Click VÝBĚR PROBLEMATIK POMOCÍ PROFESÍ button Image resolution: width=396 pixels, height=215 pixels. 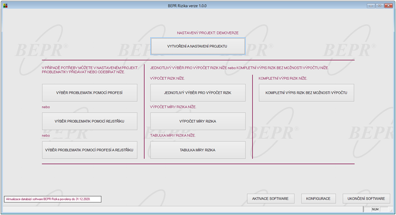tap(90, 93)
